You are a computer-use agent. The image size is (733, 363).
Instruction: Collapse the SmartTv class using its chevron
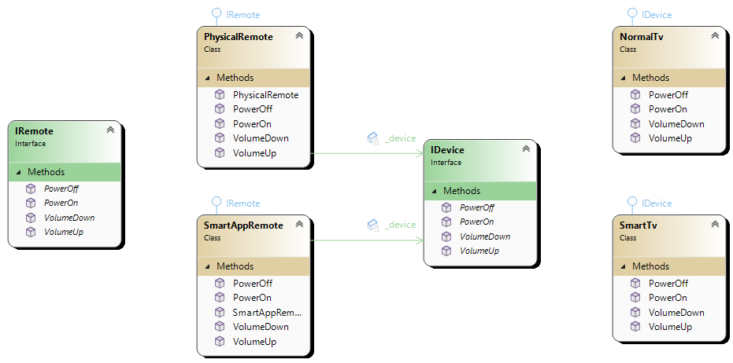click(715, 225)
